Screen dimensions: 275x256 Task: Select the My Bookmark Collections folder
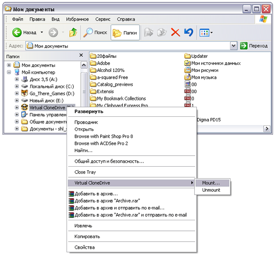coord(118,98)
